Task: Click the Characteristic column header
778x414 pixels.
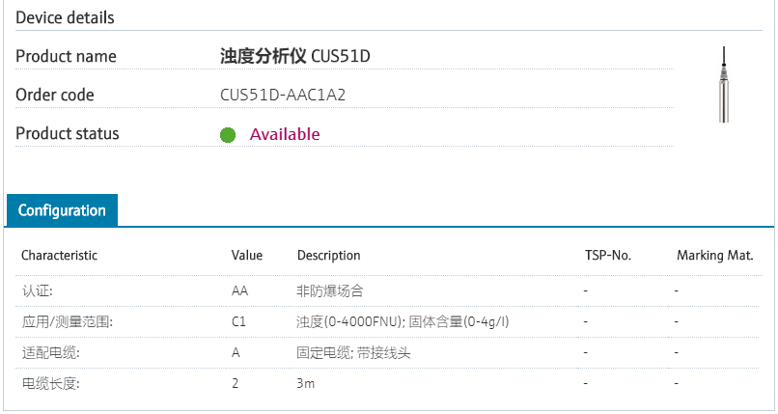Action: 60,256
